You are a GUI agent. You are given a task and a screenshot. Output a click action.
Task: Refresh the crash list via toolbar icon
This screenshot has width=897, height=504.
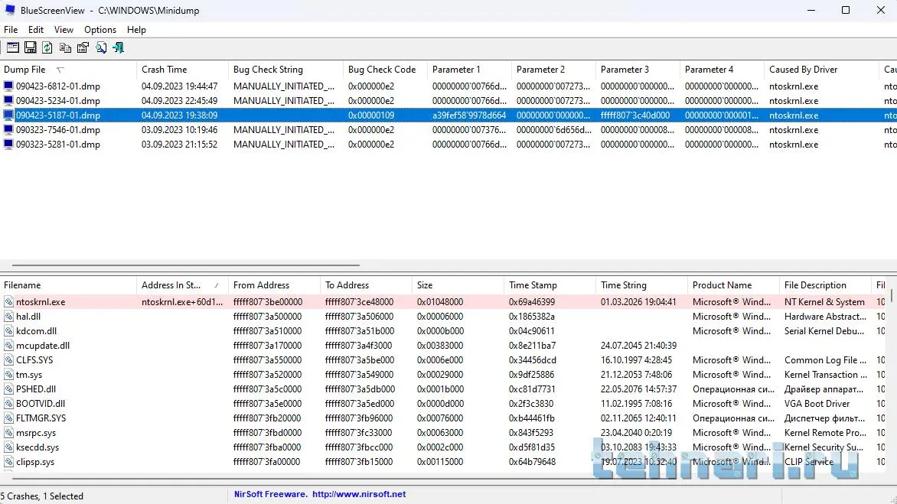(47, 47)
